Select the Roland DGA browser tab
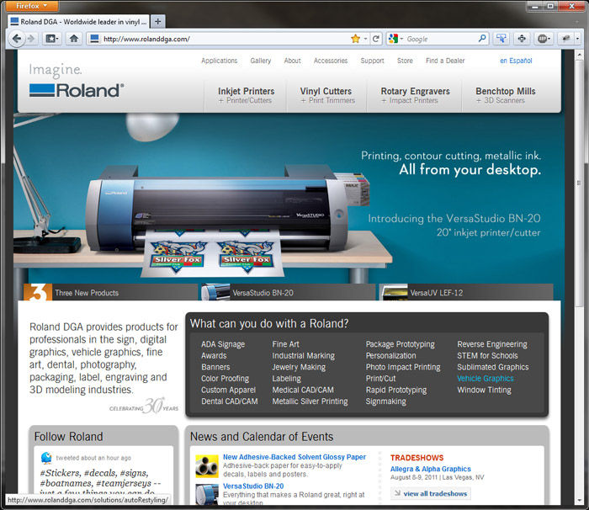The width and height of the screenshot is (589, 510). 78,22
